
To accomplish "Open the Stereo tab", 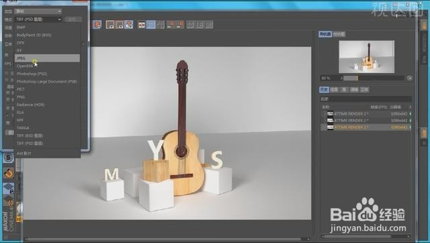I will [364, 89].
